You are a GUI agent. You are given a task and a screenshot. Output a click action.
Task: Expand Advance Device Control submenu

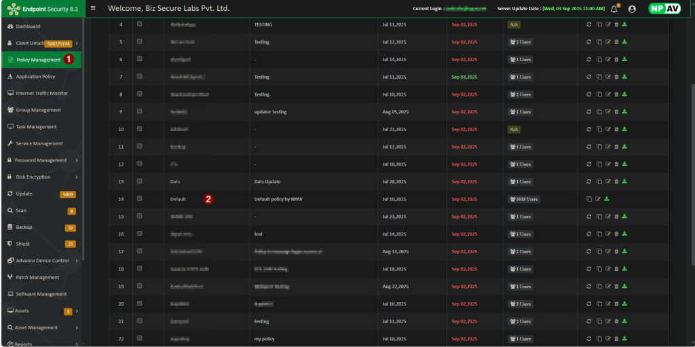click(x=77, y=261)
